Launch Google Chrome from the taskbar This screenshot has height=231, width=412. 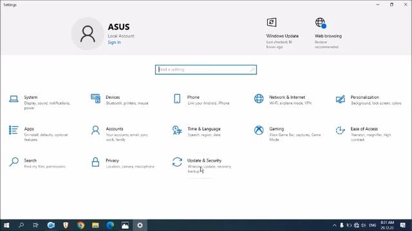pos(80,225)
